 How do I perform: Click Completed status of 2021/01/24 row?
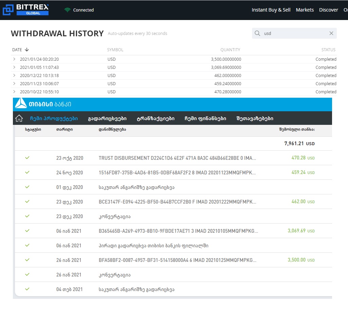tap(326, 59)
